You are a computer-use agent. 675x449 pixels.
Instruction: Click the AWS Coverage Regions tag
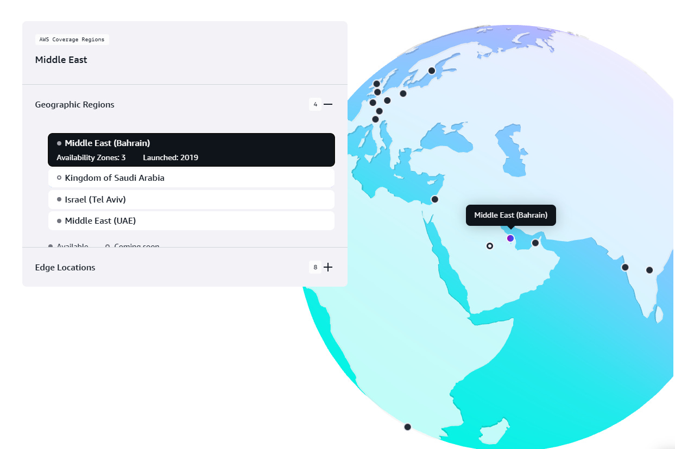point(72,40)
